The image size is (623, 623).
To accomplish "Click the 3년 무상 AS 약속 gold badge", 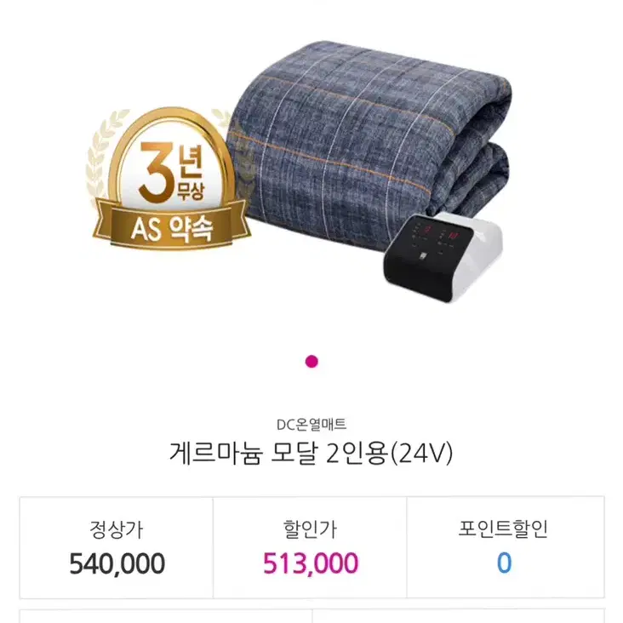I will 169,179.
